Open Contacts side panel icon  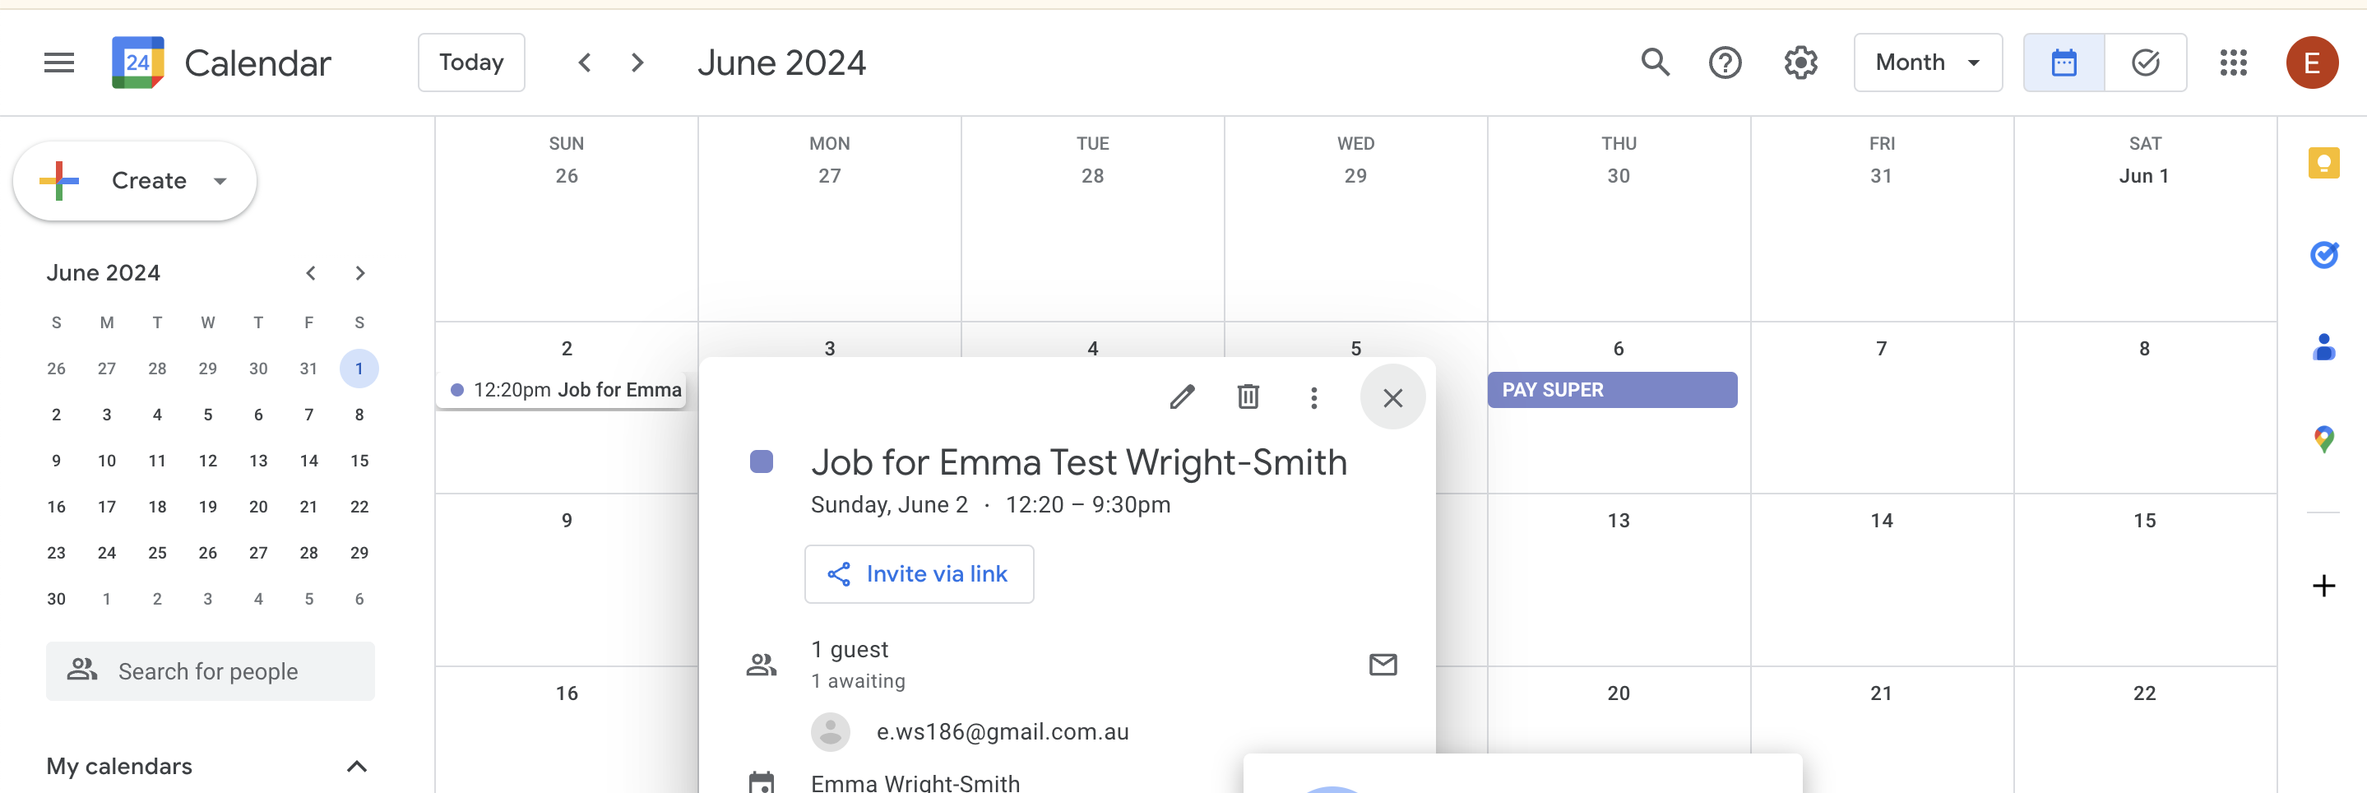coord(2323,347)
